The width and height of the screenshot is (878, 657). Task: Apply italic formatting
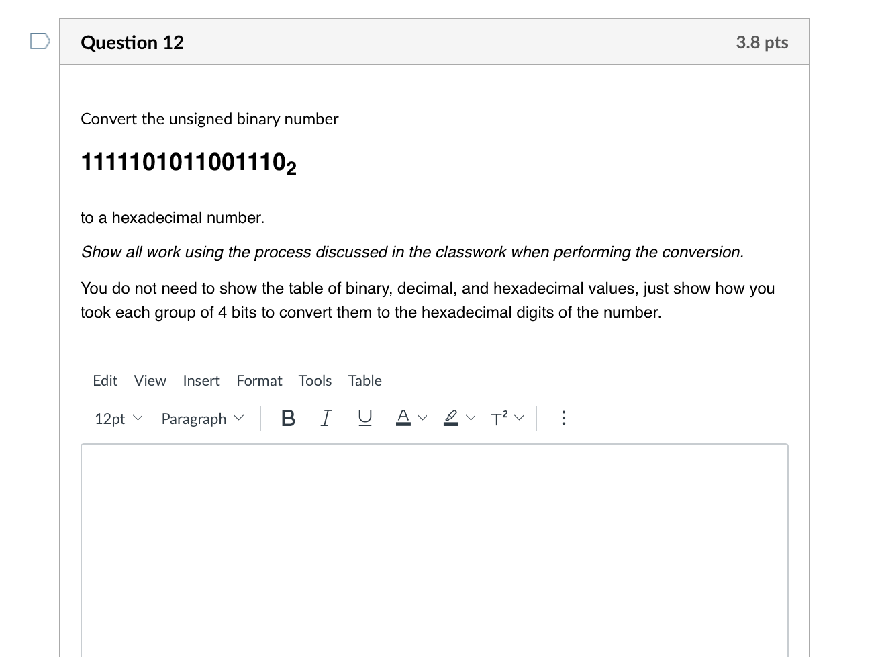click(326, 418)
